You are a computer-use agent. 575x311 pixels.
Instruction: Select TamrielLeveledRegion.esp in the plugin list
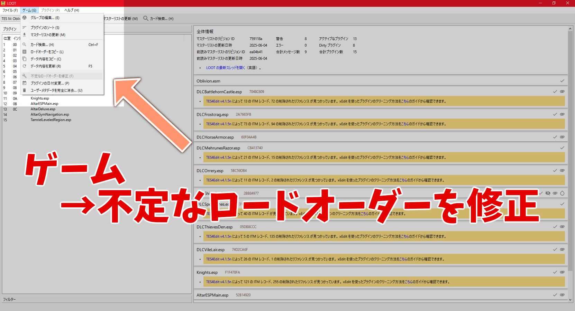(x=51, y=120)
